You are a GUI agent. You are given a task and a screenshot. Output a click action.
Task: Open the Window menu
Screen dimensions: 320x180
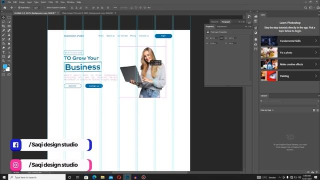pos(70,2)
